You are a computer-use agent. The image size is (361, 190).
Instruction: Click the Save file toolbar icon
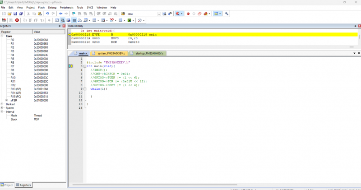(x=15, y=14)
